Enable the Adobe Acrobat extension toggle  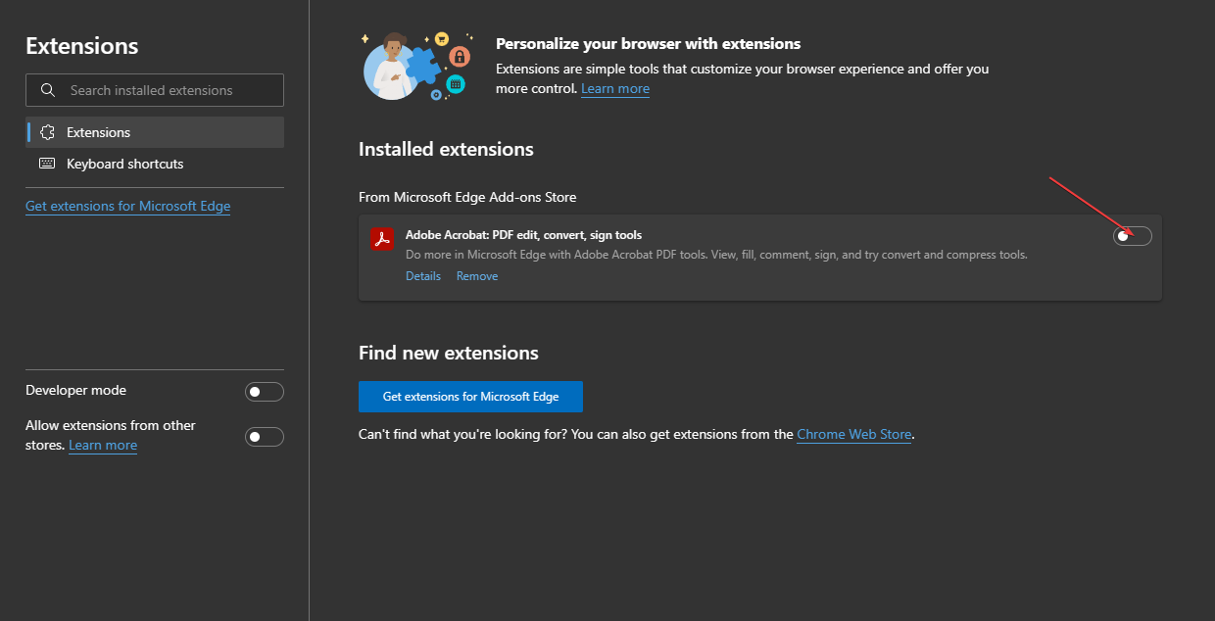(x=1132, y=236)
